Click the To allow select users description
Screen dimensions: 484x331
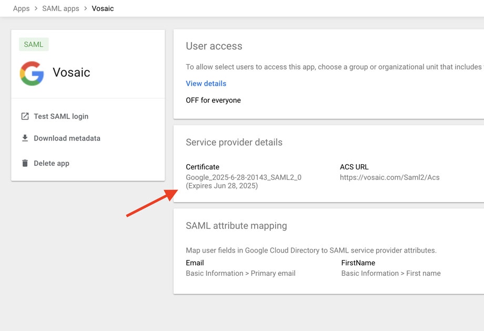click(x=335, y=67)
